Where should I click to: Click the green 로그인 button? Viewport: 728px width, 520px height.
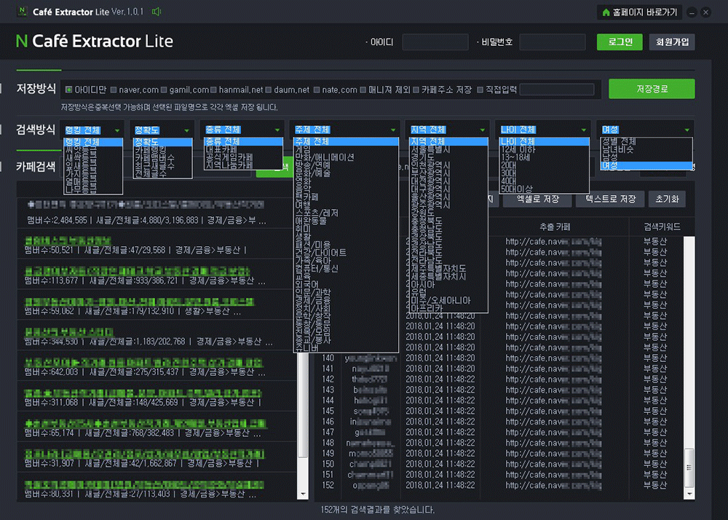pos(620,42)
